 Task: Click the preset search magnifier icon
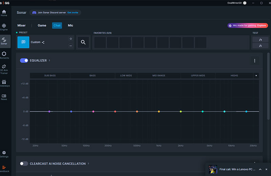click(83, 42)
